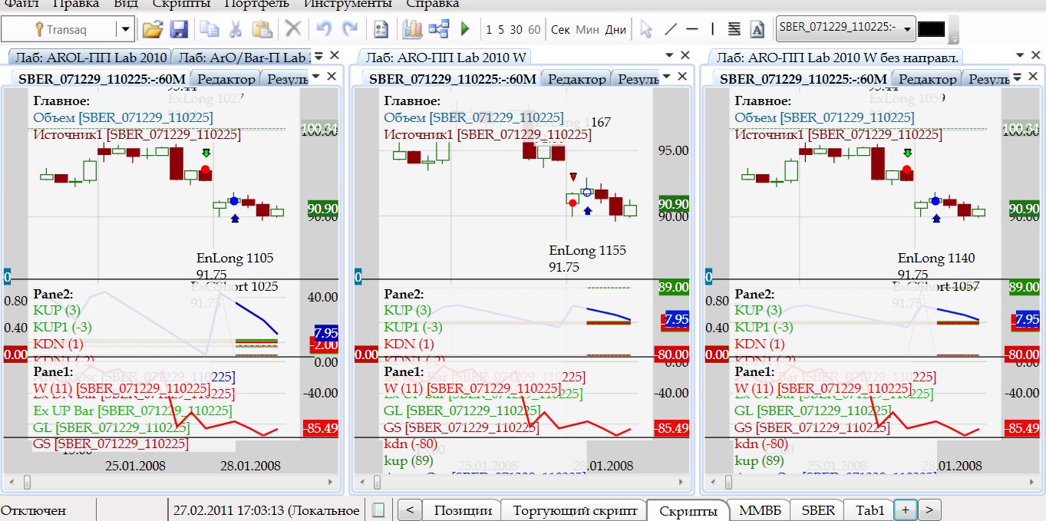Open the SBER_071229_110225 symbol dropdown in toolbar

click(x=909, y=30)
